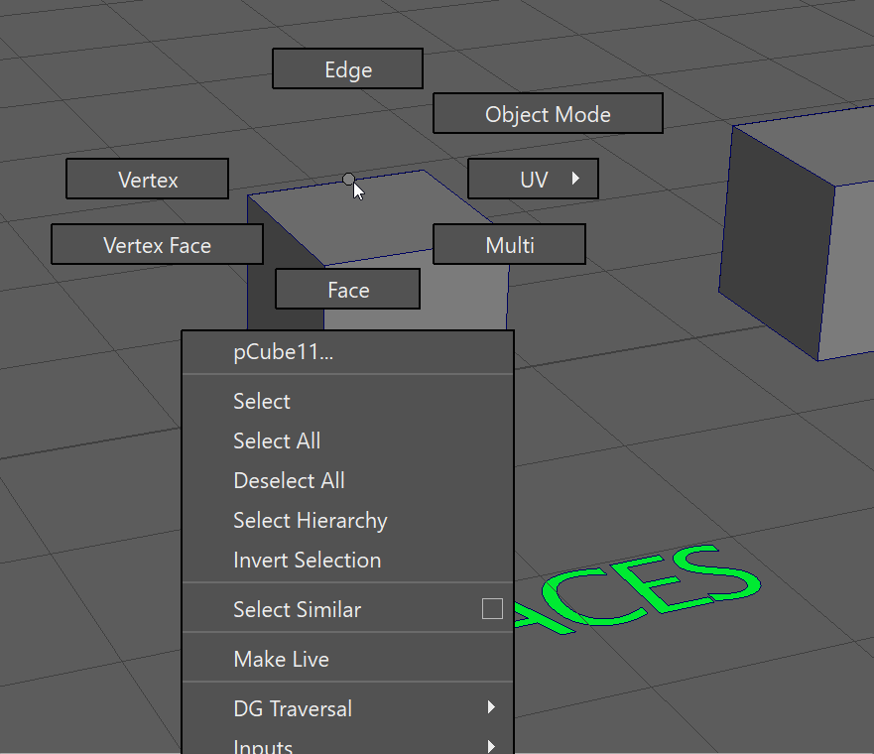Viewport: 874px width, 754px height.
Task: Choose Multi component mode
Action: [x=509, y=245]
